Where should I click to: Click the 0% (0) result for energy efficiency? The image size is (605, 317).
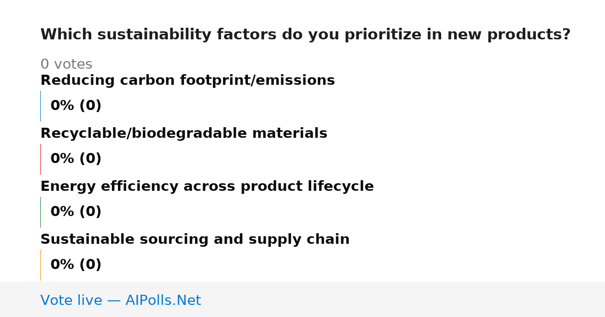(76, 212)
